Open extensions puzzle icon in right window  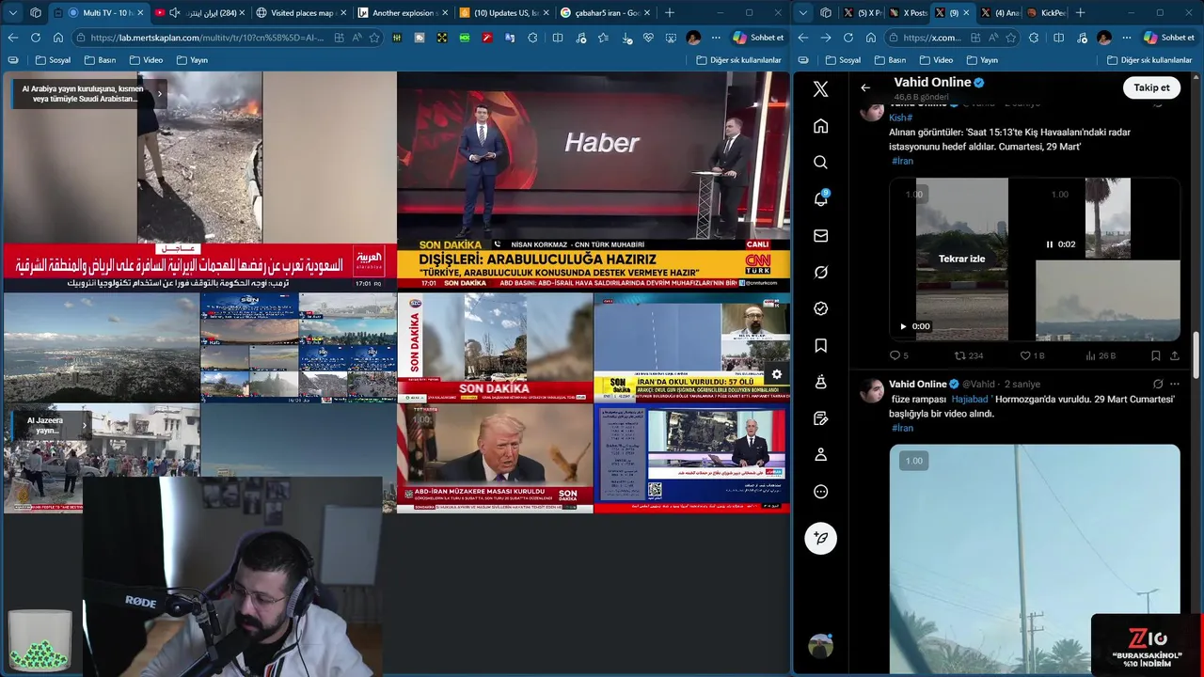click(1034, 38)
